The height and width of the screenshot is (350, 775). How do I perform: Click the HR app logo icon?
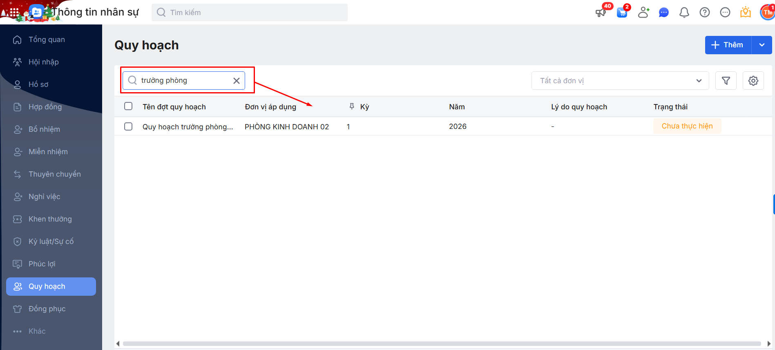click(x=37, y=12)
